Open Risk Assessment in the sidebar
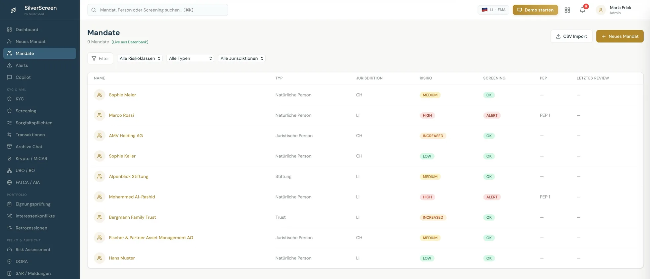 39,250
